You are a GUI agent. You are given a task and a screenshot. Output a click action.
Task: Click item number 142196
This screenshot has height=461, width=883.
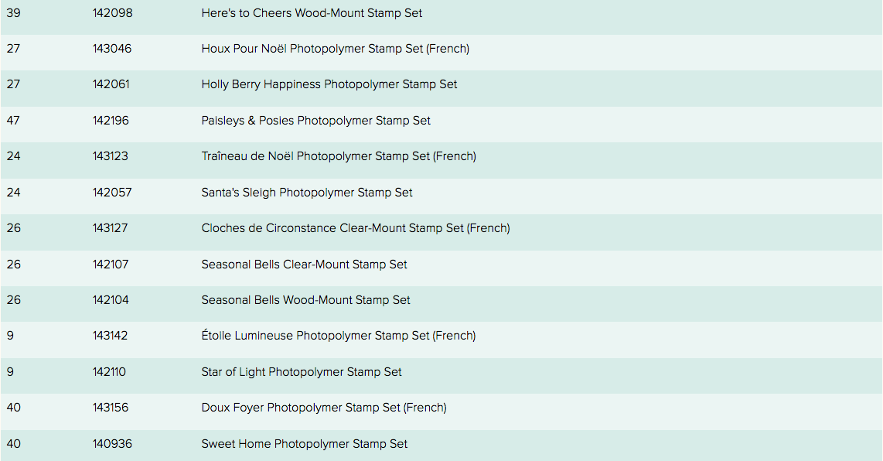coord(111,121)
